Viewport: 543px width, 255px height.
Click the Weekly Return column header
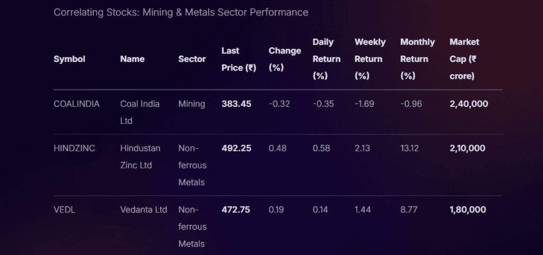pyautogui.click(x=370, y=59)
